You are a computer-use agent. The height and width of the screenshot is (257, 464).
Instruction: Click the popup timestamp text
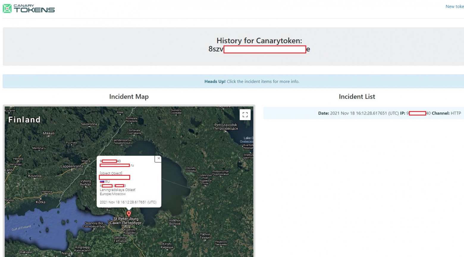point(128,202)
